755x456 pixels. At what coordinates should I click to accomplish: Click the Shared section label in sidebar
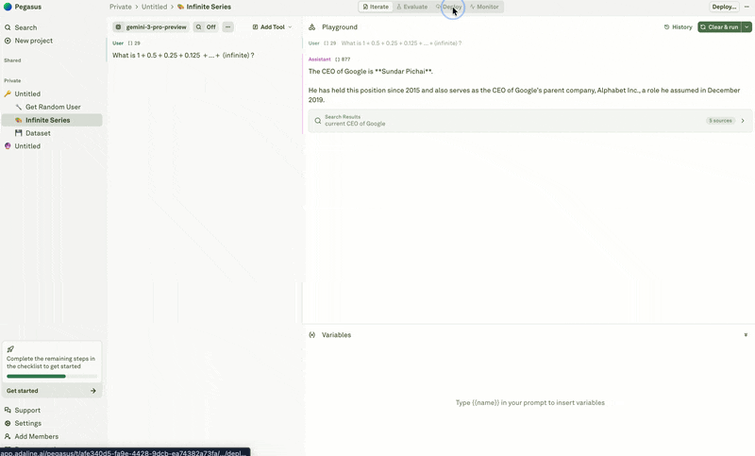coord(12,60)
